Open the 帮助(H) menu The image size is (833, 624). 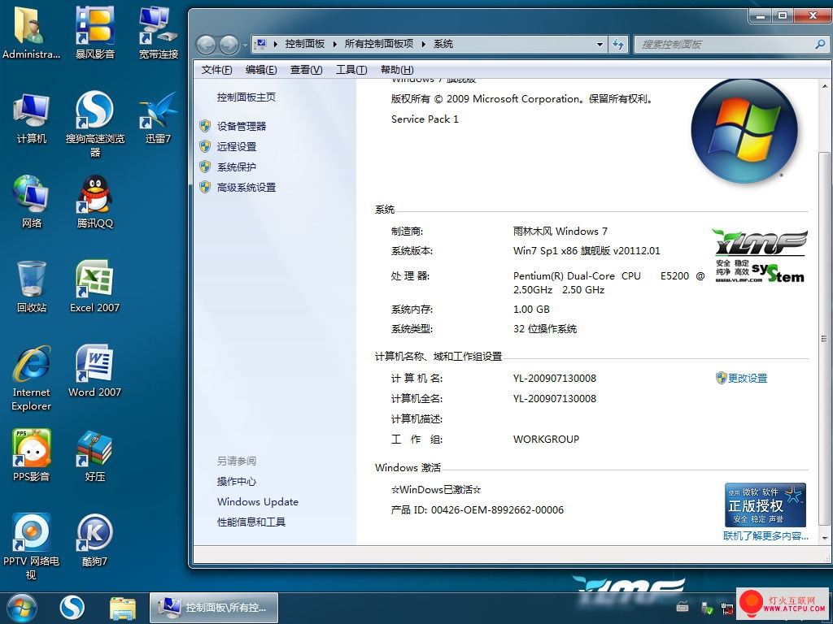pos(397,70)
